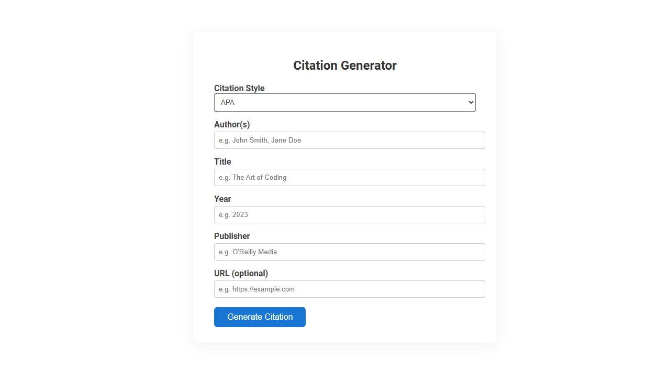Click the field showing e.g. 2023
The height and width of the screenshot is (390, 669).
(349, 214)
